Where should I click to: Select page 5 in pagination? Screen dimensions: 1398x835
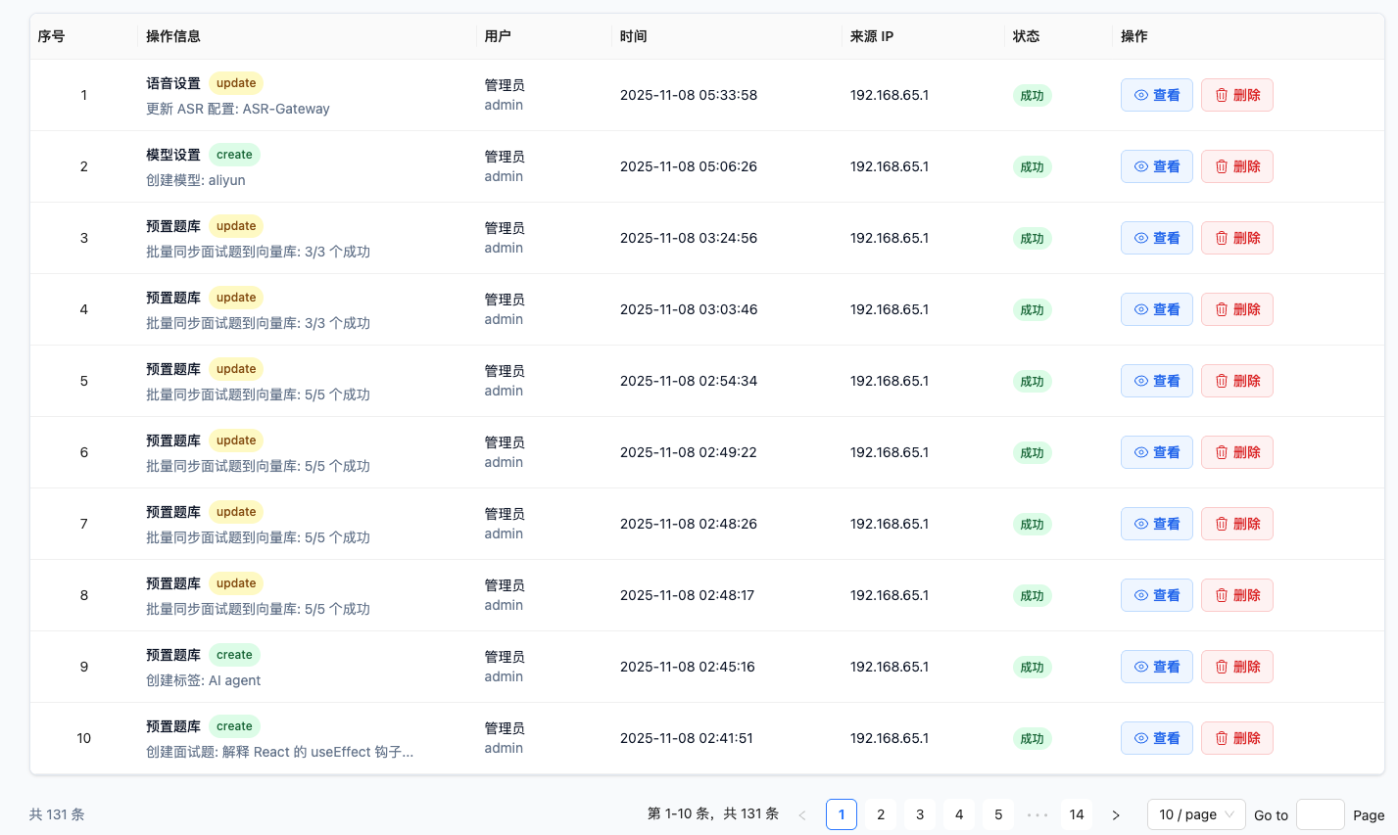(x=998, y=814)
